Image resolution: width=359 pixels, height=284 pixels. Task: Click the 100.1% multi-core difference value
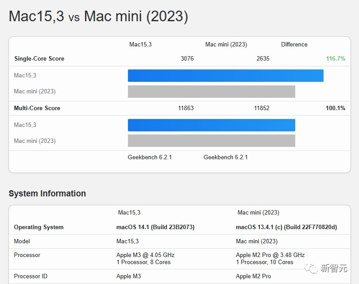coord(335,108)
